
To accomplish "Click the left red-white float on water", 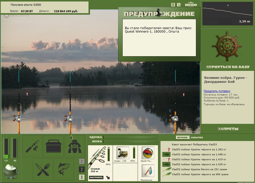I will pyautogui.click(x=27, y=94).
